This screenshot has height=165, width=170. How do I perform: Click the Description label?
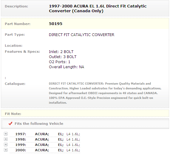(x=16, y=6)
